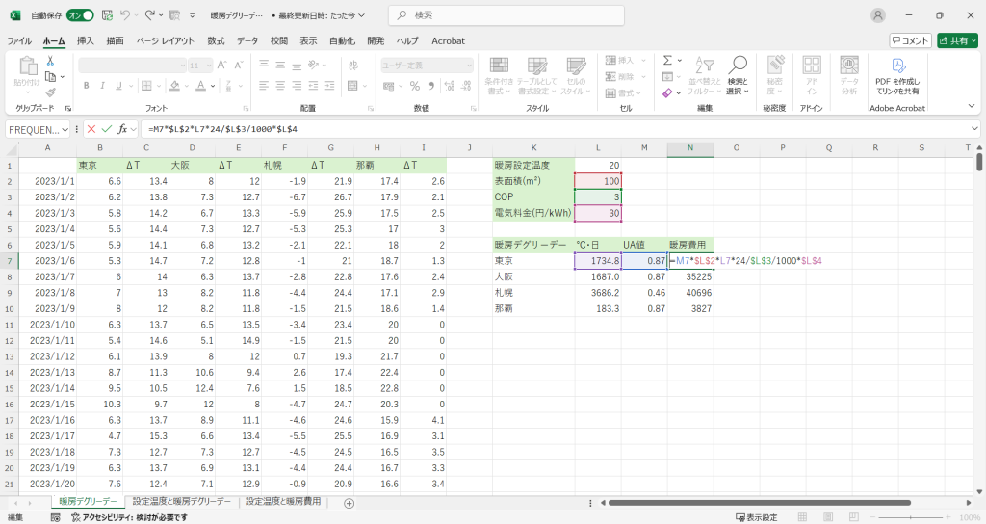The image size is (986, 524).
Task: Click the 検索と選択 magnifier icon
Action: (x=738, y=65)
